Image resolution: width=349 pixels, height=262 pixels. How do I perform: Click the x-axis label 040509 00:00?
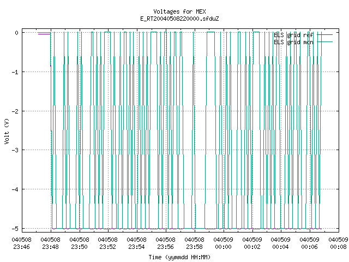point(223,243)
